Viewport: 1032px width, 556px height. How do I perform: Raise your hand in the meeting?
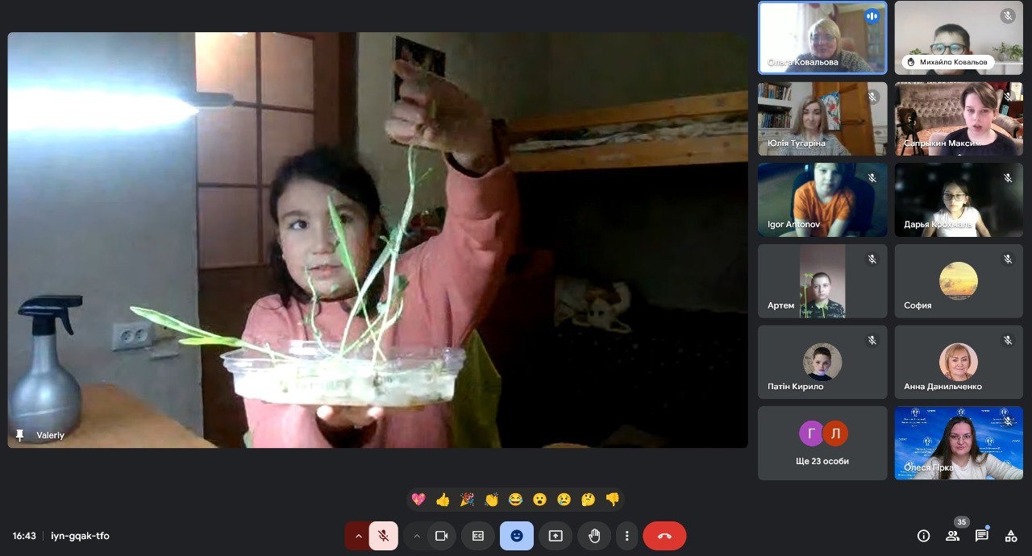click(x=594, y=536)
